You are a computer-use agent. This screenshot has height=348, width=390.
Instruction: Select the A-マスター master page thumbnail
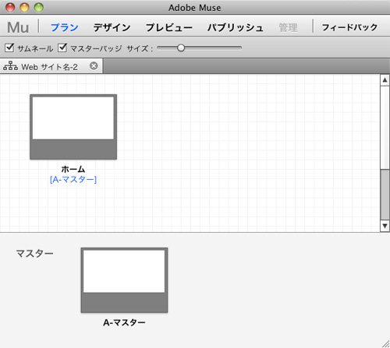pyautogui.click(x=124, y=280)
